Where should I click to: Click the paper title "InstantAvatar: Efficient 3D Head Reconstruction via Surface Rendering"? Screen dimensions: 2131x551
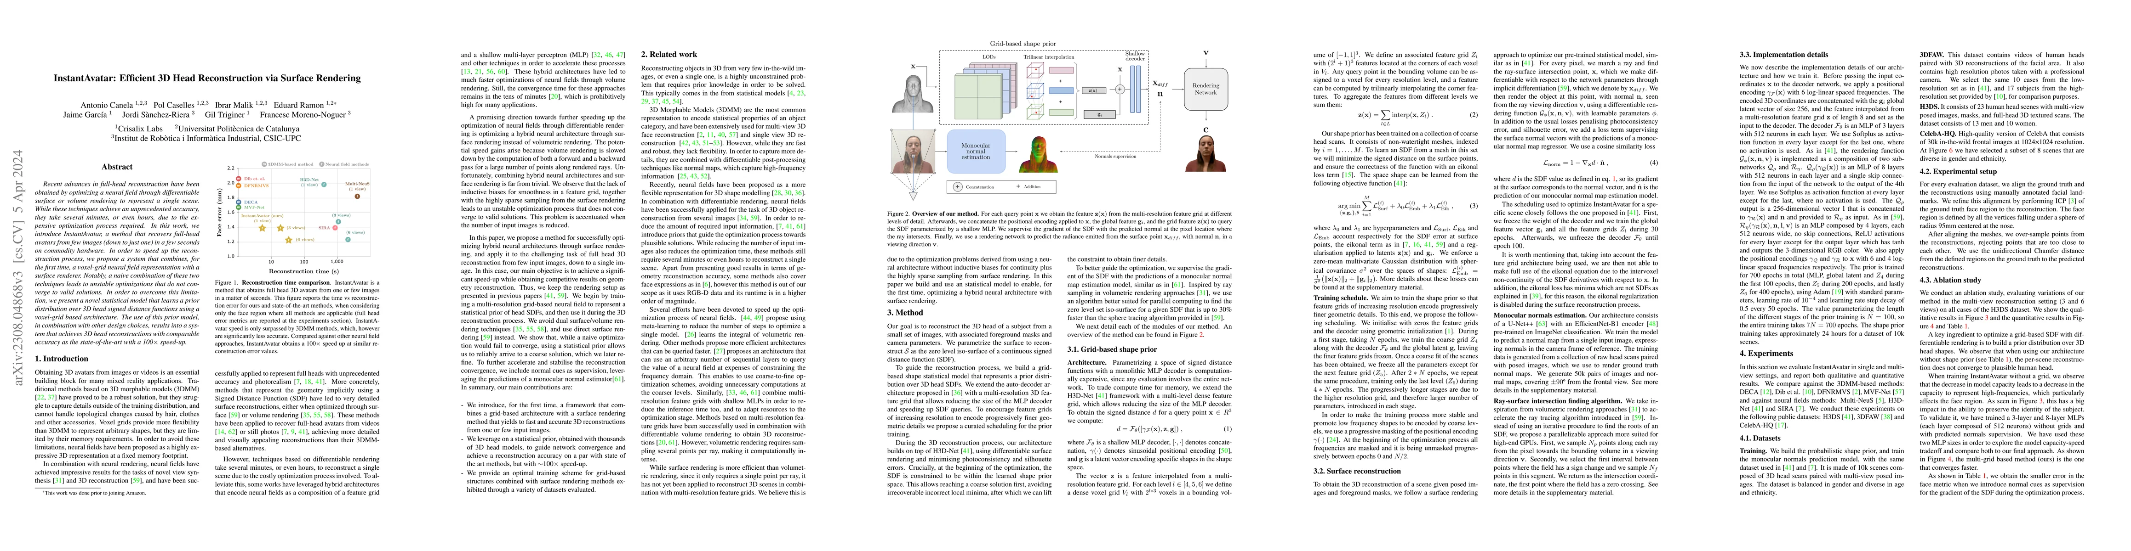pos(207,79)
